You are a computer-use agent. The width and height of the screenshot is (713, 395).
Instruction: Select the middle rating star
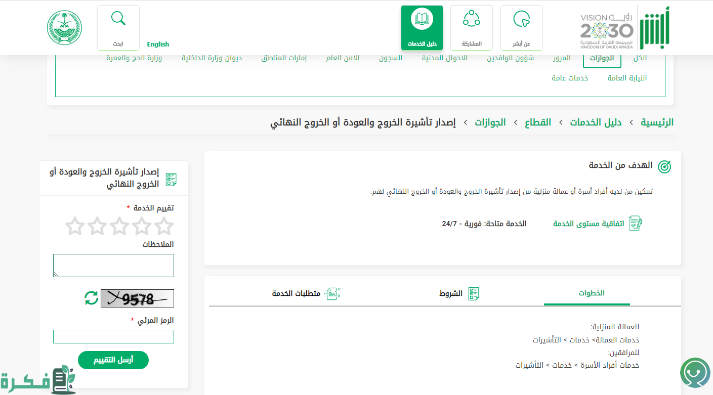(119, 227)
